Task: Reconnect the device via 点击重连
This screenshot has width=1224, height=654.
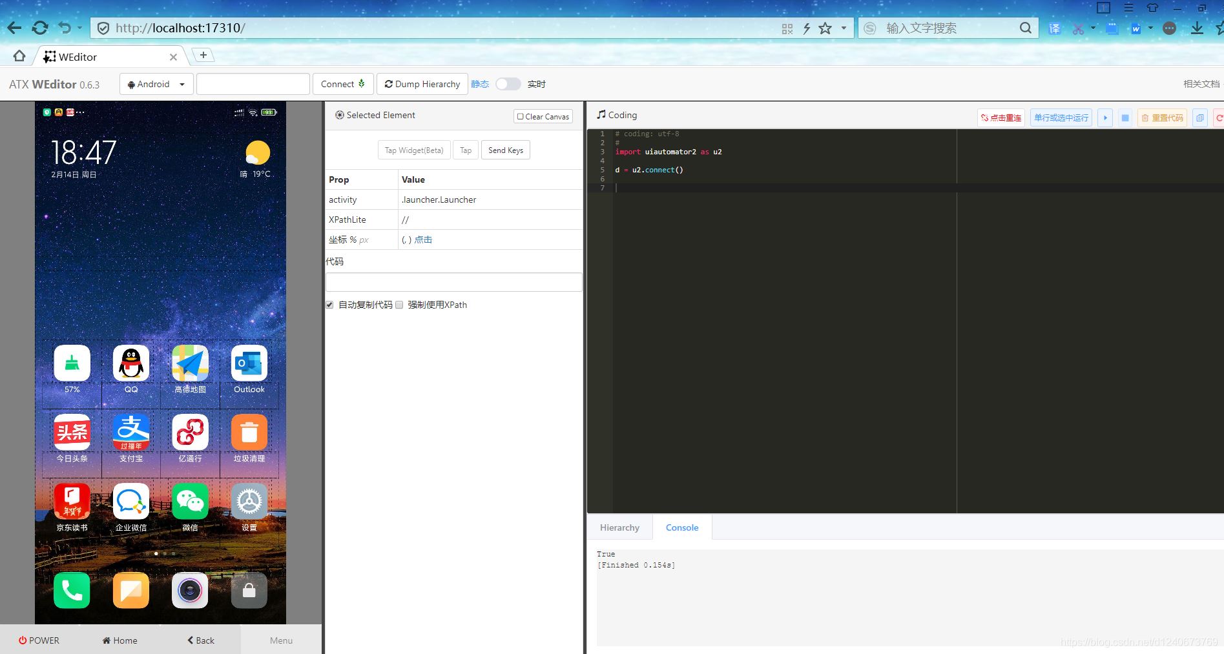Action: point(1001,118)
